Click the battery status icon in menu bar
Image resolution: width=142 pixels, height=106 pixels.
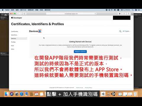point(115,10)
